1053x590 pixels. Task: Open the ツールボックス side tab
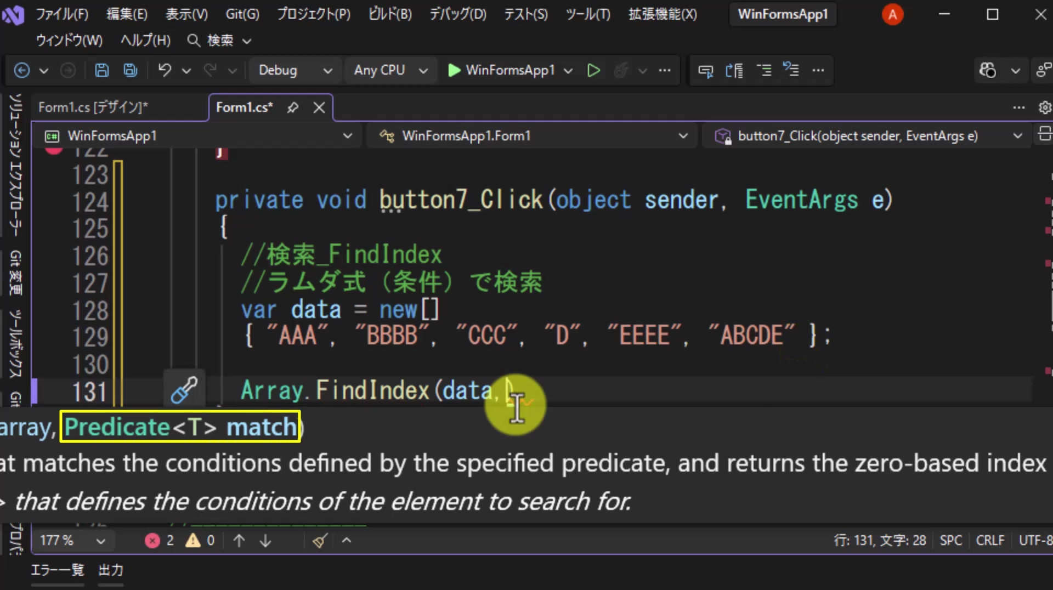click(x=15, y=343)
